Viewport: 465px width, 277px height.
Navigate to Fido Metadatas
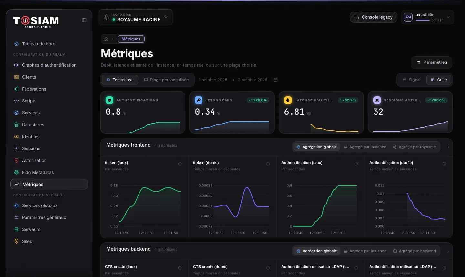pos(49,172)
